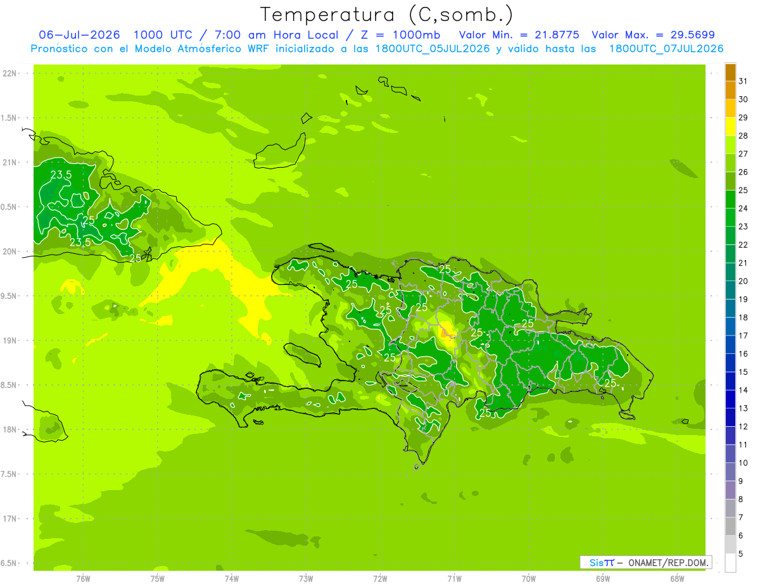Viewport: 760px width, 587px height.
Task: Click the colorbar value "21"
Action: [744, 263]
